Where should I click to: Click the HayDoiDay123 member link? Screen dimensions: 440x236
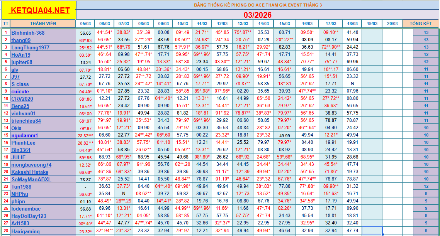point(29,216)
